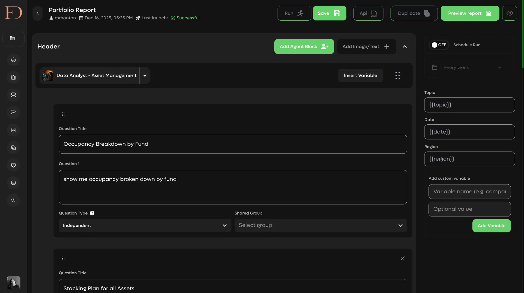Open the database sidebar icon
The image size is (524, 293).
[13, 130]
